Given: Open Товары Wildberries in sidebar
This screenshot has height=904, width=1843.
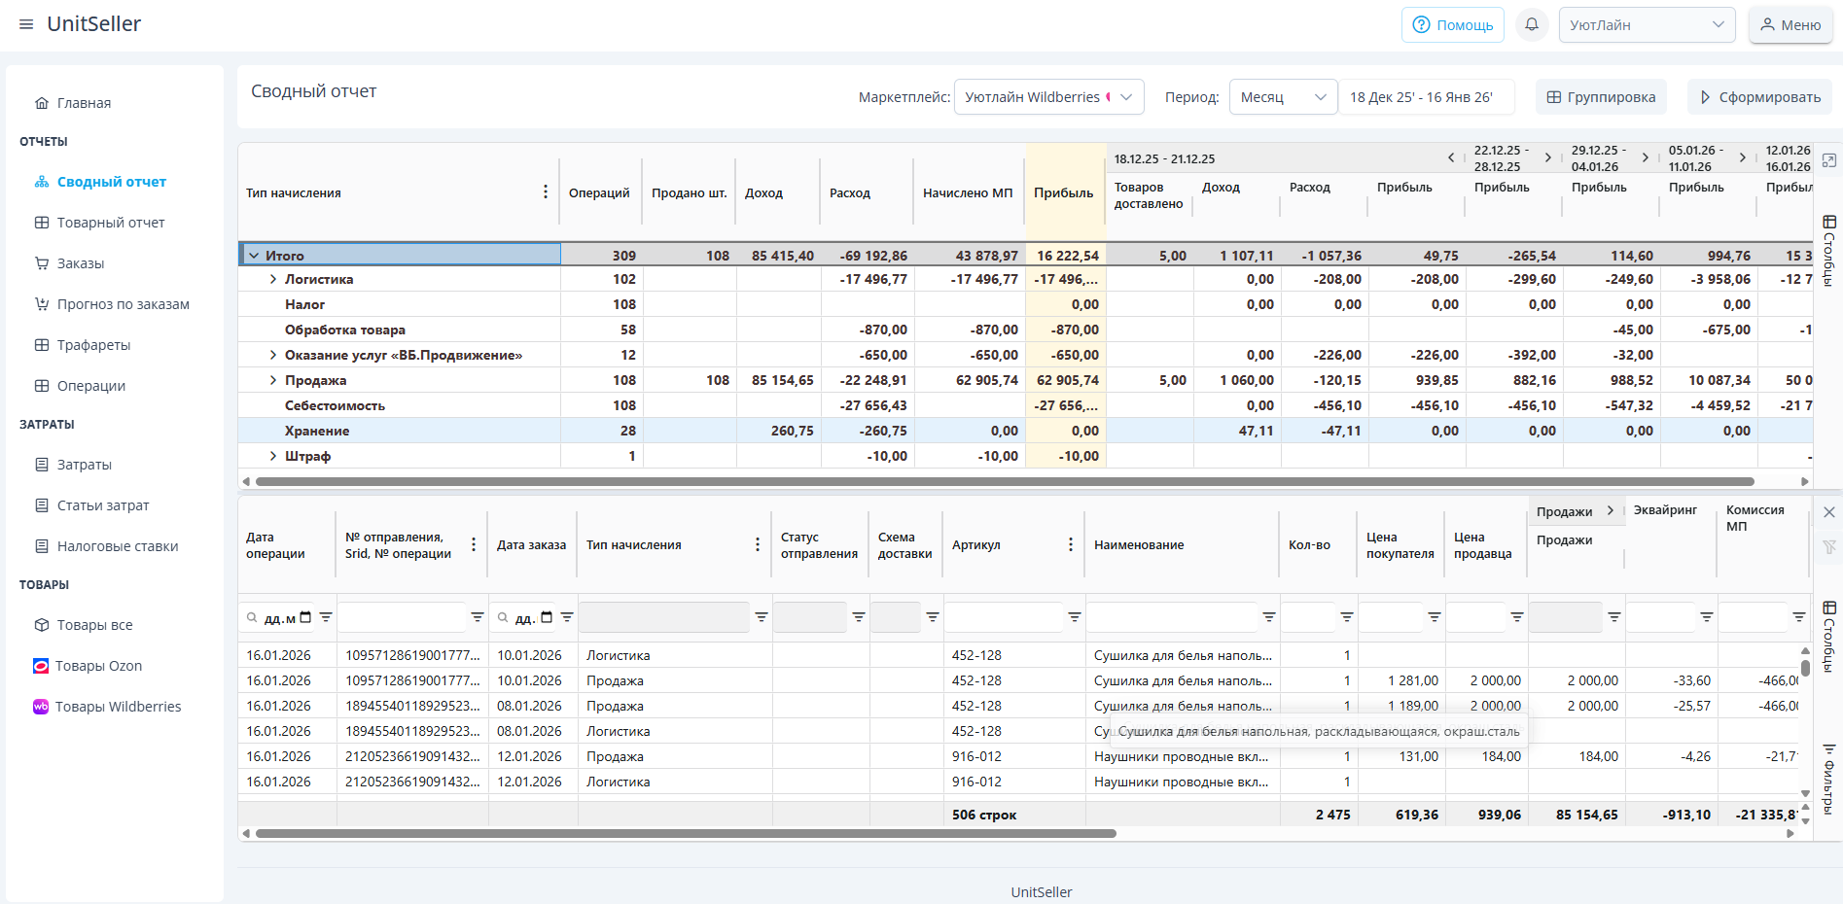Looking at the screenshot, I should click(118, 707).
